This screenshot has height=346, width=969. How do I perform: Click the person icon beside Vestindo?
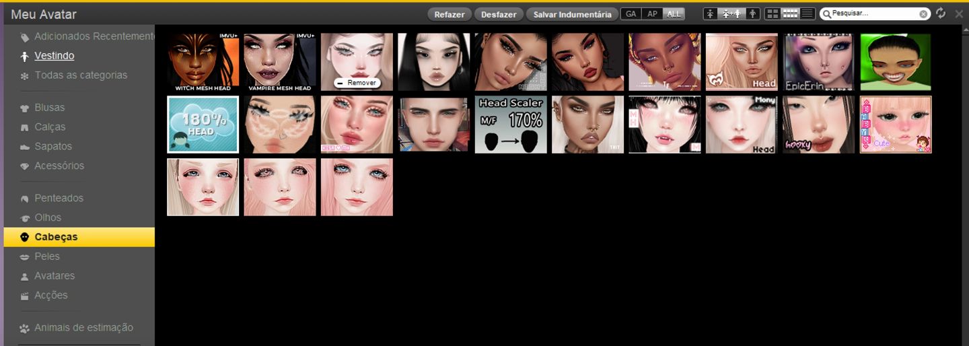coord(25,56)
